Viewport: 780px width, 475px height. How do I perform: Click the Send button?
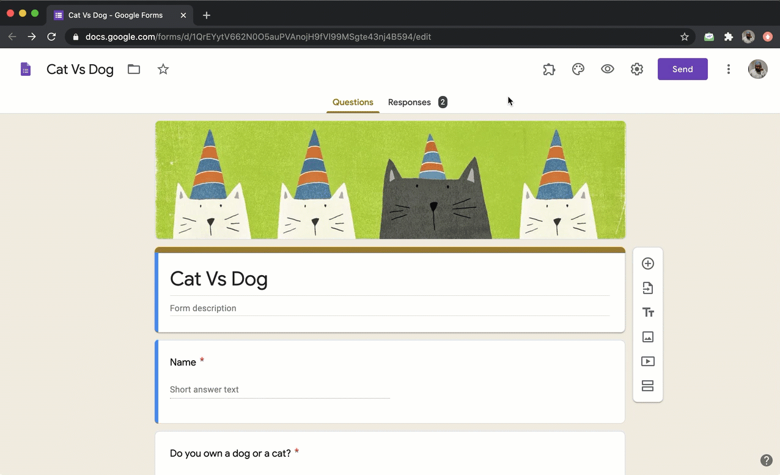682,69
